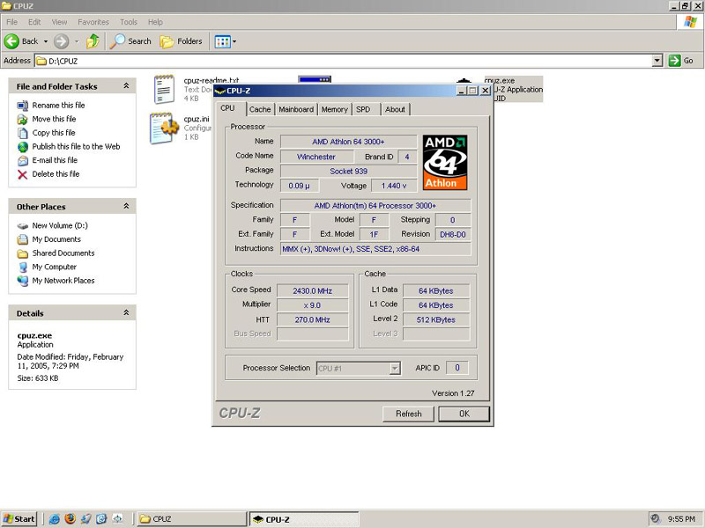Click the CPUZ folder taskbar button
The height and width of the screenshot is (528, 705).
pos(191,519)
